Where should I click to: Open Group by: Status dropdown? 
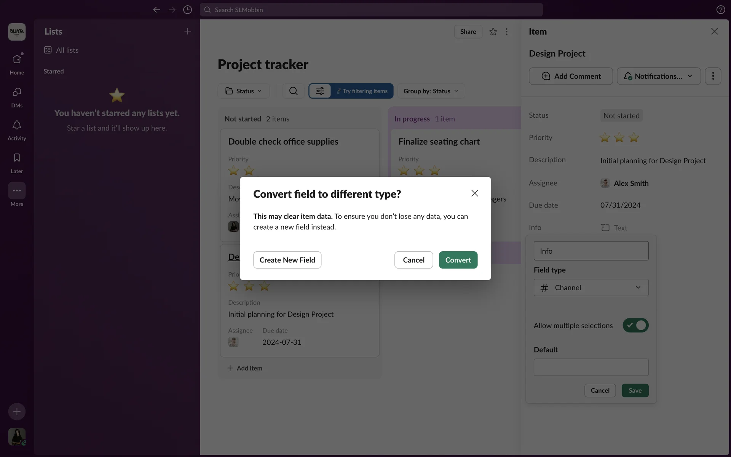[431, 91]
